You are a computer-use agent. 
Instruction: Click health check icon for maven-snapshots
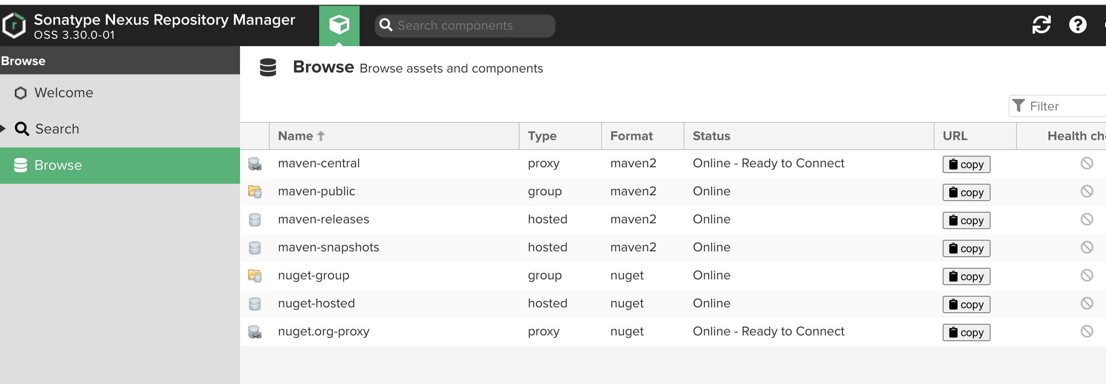click(1087, 247)
